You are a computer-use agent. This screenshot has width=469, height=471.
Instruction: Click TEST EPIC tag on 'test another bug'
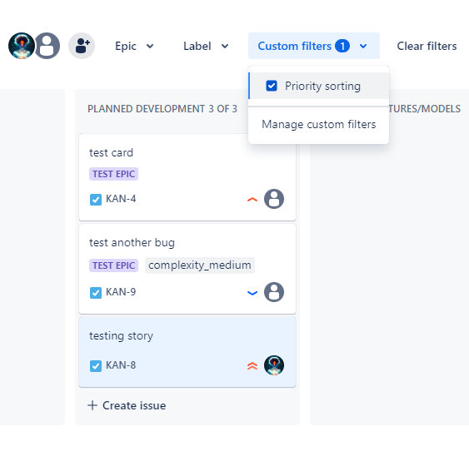pos(113,265)
